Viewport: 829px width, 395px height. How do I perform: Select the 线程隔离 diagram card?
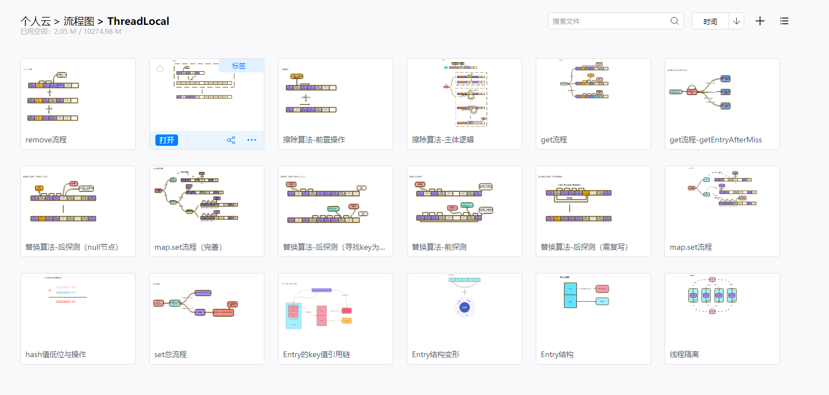pos(722,311)
